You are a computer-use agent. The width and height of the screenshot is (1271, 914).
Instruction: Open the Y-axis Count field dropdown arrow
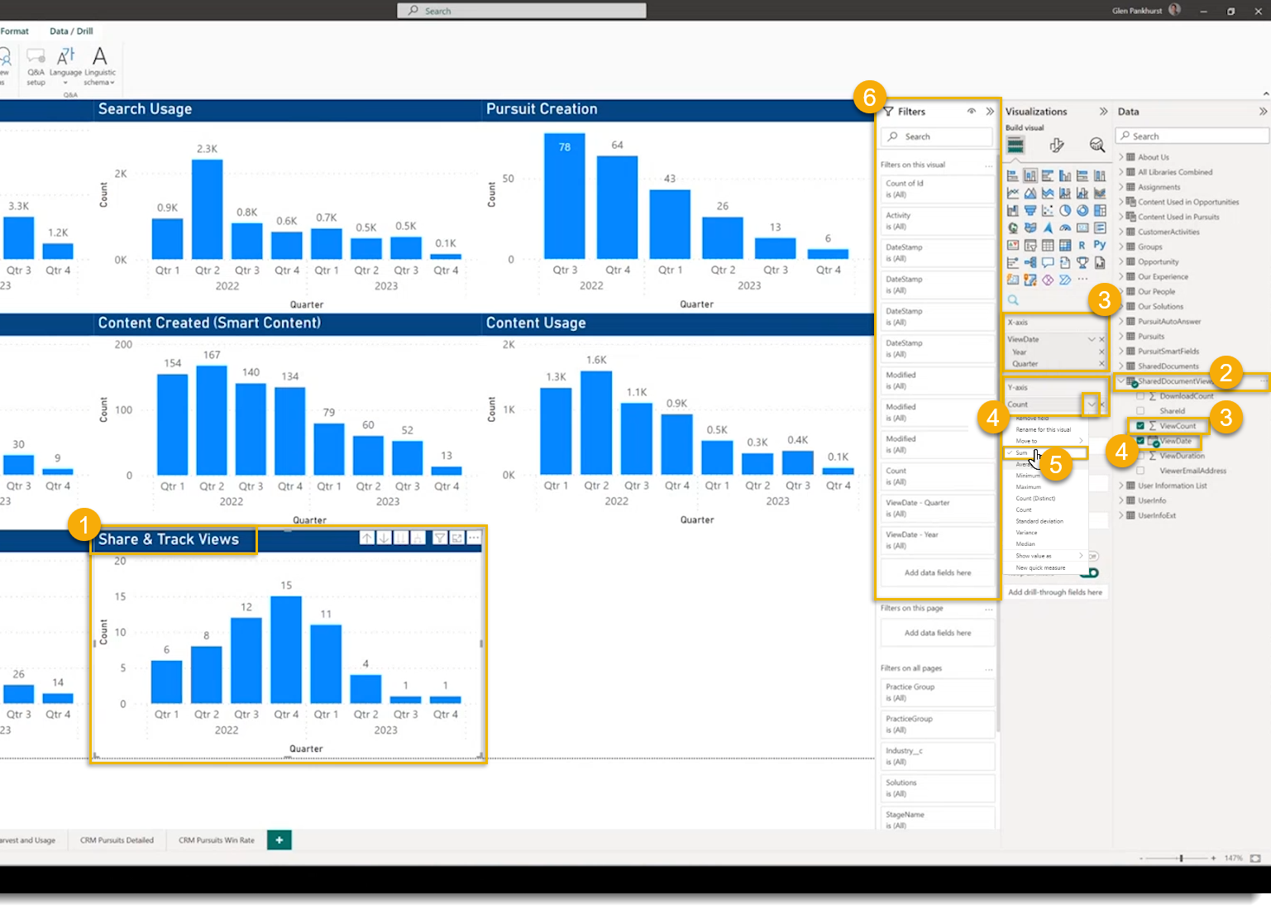[1092, 404]
